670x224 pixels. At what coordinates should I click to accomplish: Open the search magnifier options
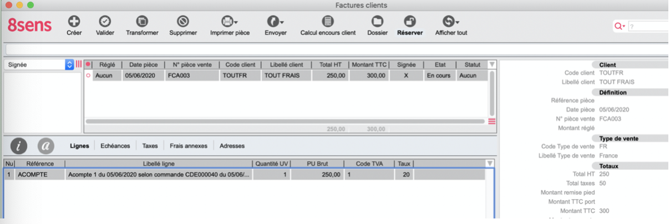620,26
